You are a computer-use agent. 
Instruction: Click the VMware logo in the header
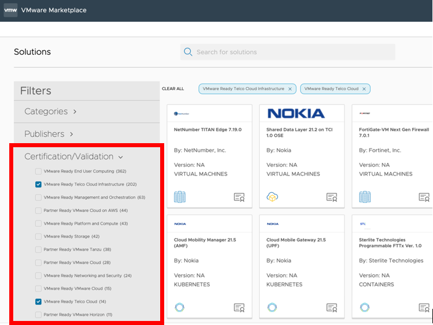10,10
